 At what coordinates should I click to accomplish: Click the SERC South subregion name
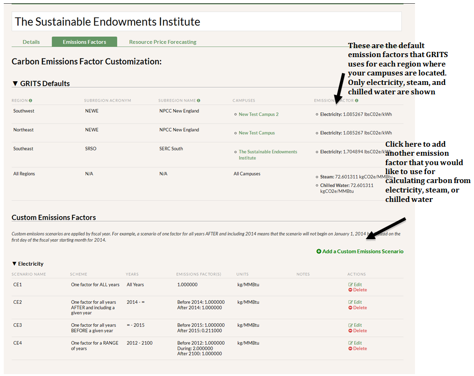click(171, 149)
